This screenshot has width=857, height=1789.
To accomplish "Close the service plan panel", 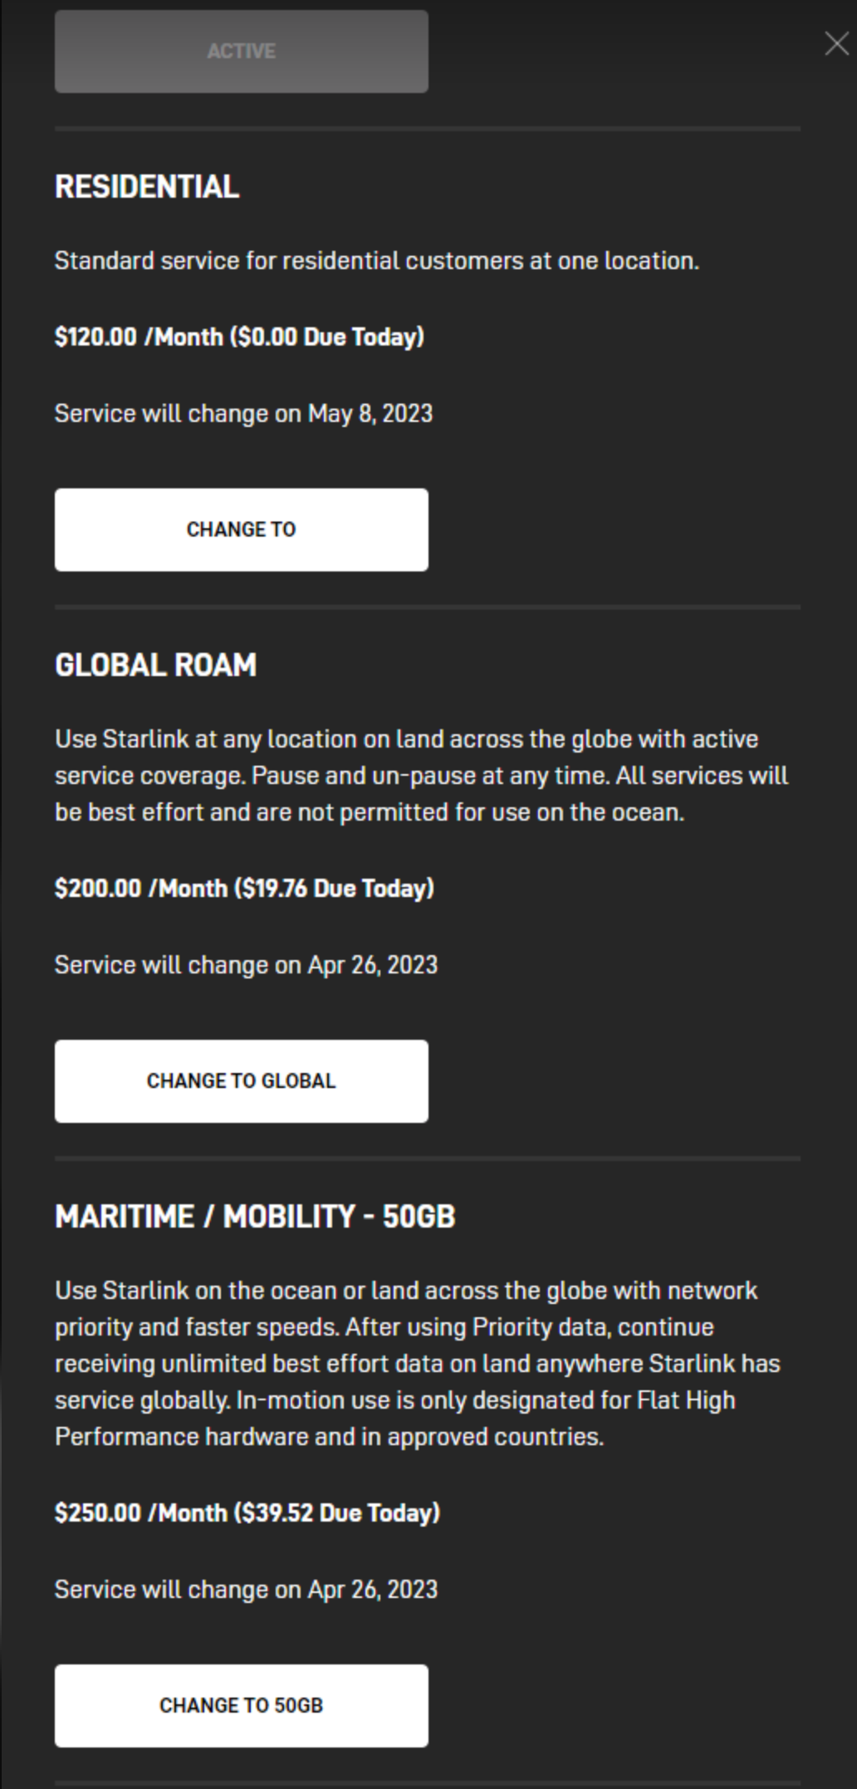I will [x=836, y=44].
